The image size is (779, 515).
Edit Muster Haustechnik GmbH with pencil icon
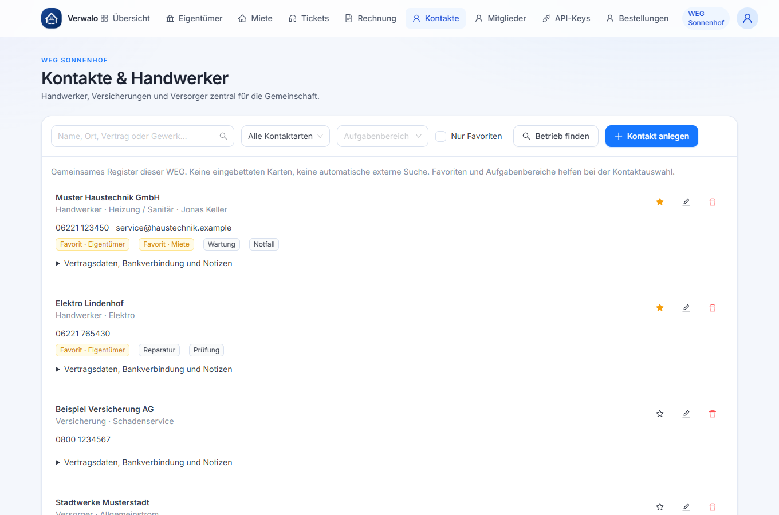tap(686, 202)
